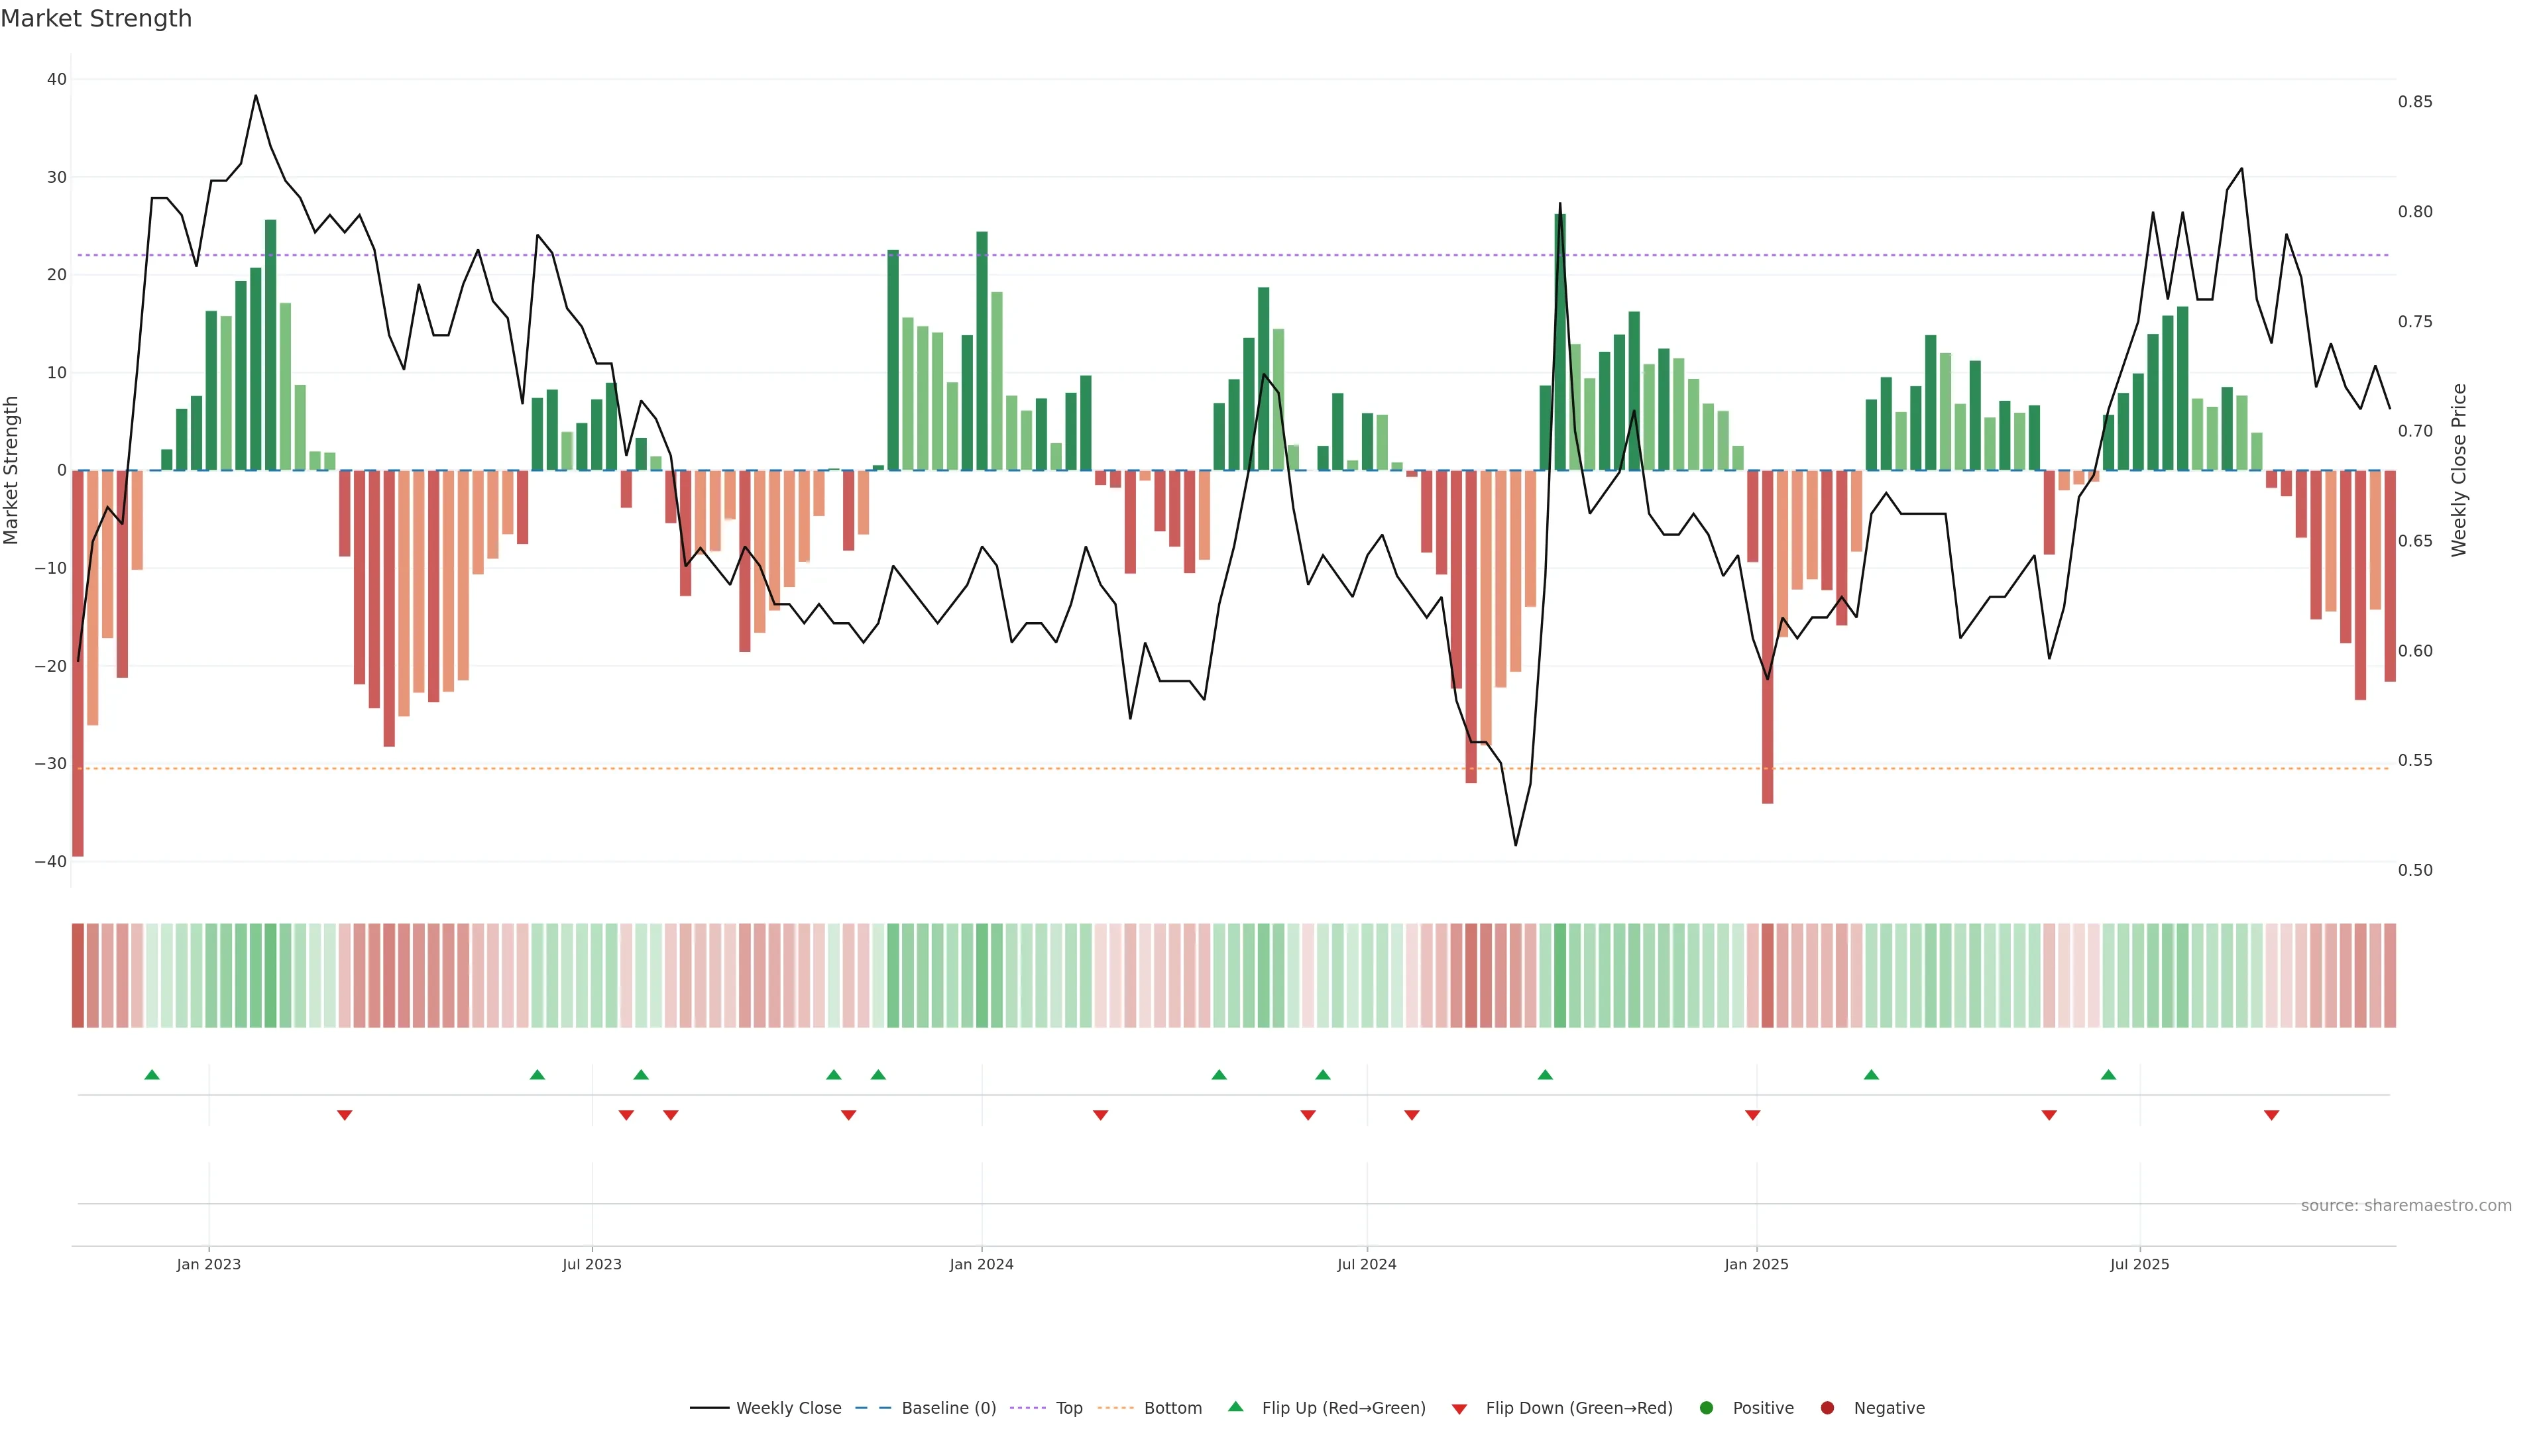The image size is (2545, 1431).
Task: Select the rightmost red flip-down triangle marker
Action: [2271, 1115]
